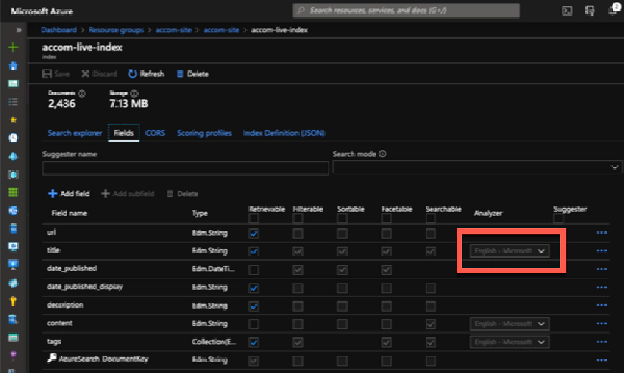
Task: Click the All services list icon in sidebar
Action: (x=12, y=101)
